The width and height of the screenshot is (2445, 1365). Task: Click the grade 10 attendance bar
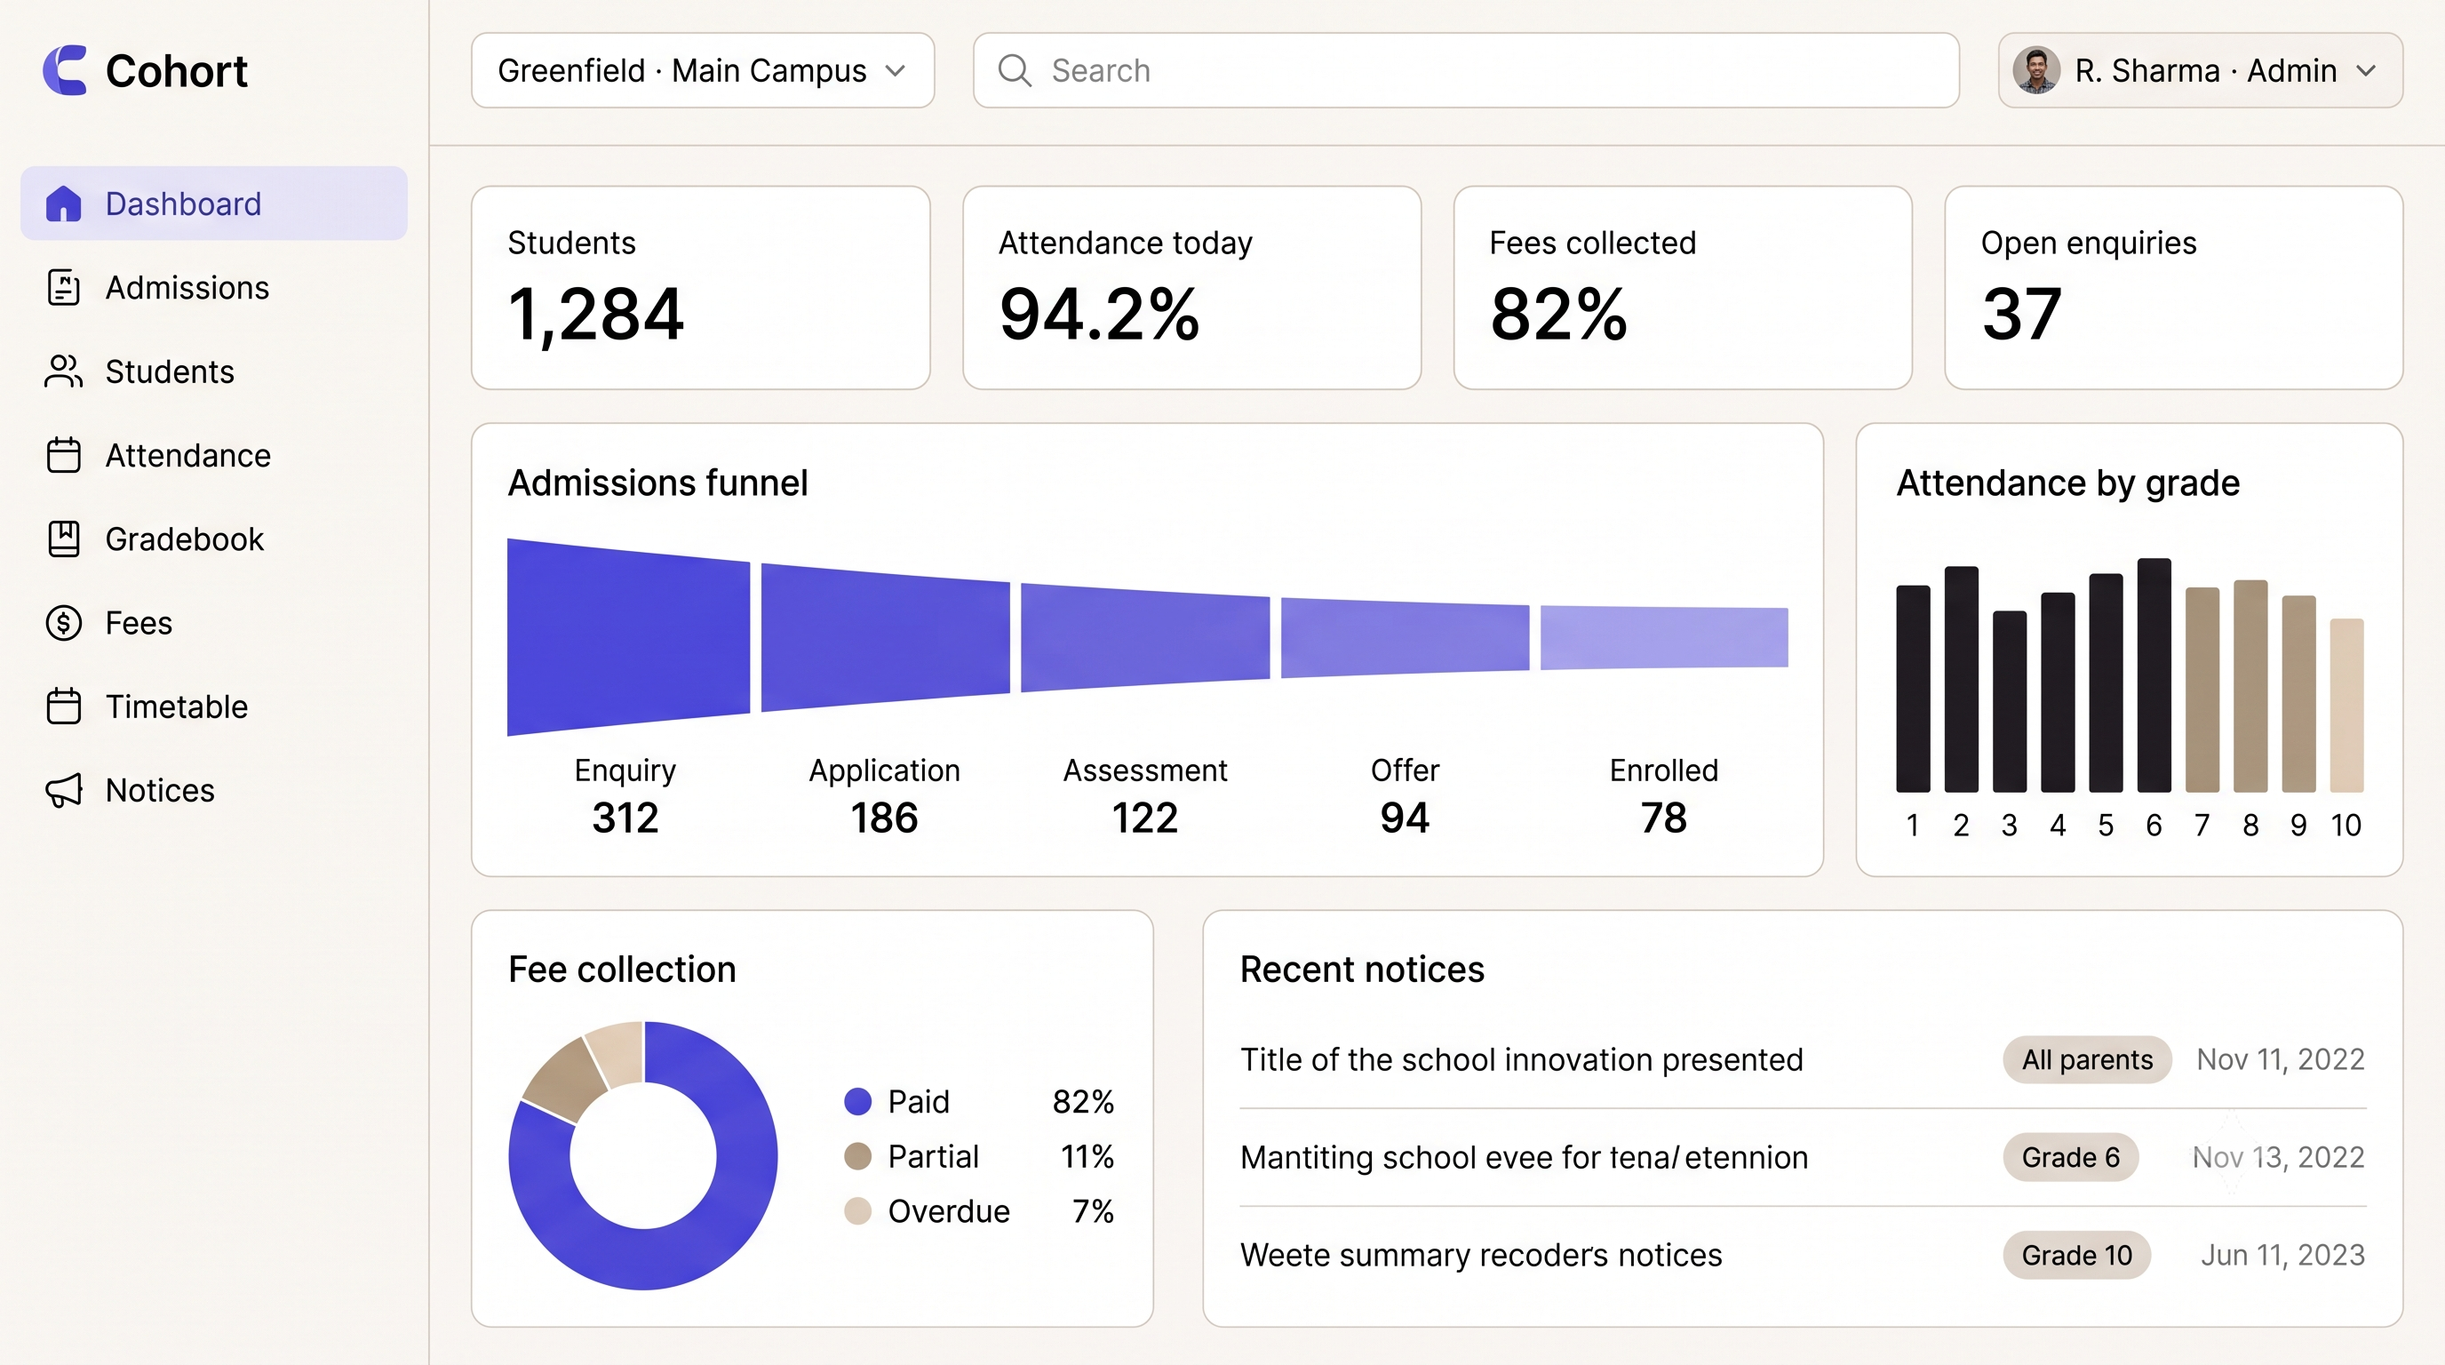pyautogui.click(x=2346, y=706)
